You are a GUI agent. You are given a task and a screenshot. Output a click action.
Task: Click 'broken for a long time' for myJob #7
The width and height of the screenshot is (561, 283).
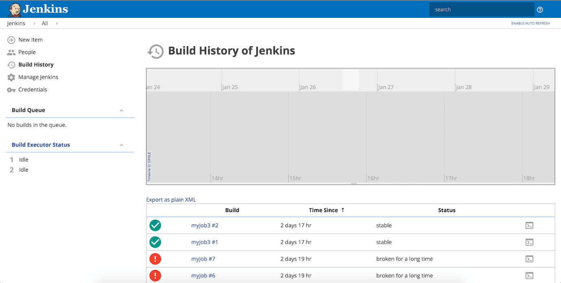click(x=404, y=259)
